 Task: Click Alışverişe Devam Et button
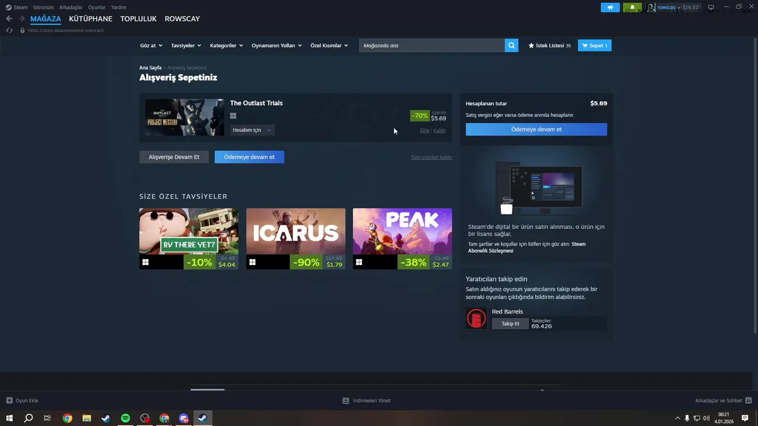point(174,157)
